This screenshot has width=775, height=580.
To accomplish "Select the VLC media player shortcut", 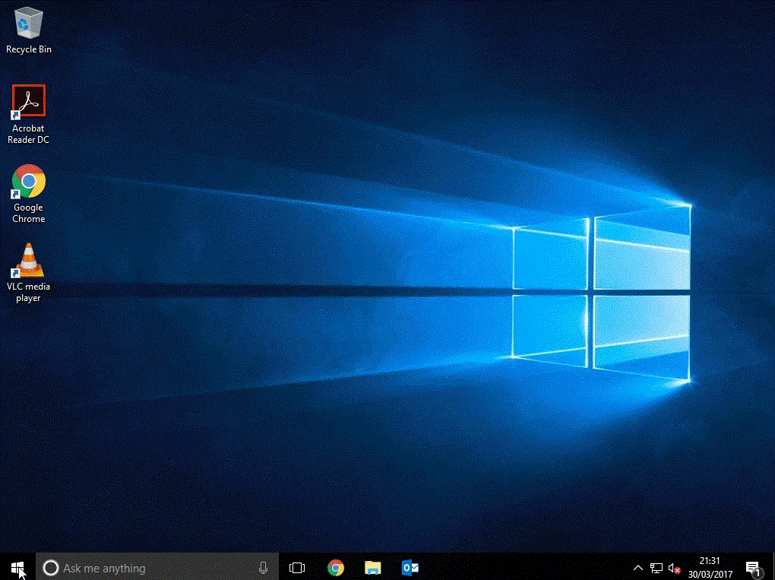I will pyautogui.click(x=29, y=272).
